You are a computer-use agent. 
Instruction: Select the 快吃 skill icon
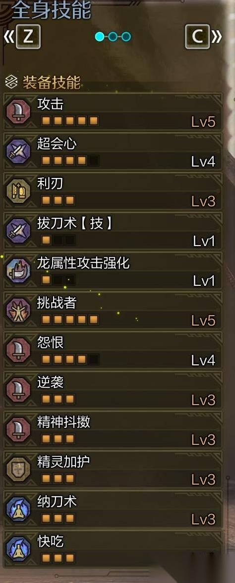point(18,549)
